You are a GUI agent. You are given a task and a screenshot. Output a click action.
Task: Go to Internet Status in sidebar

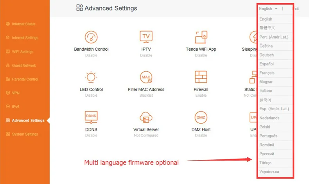[23, 24]
